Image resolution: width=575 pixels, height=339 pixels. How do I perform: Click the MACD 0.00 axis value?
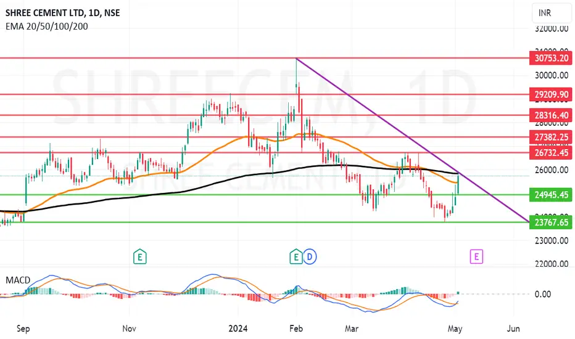(x=543, y=294)
